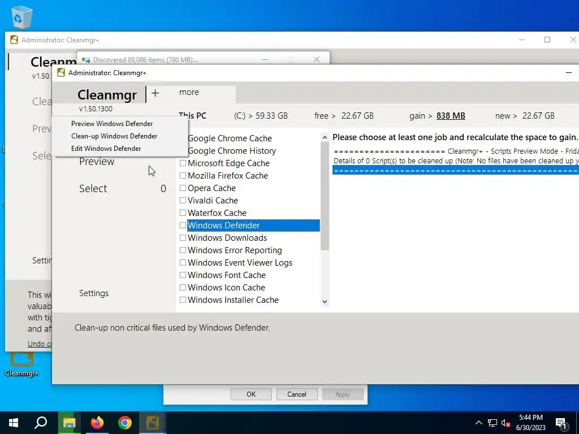Viewport: 579px width, 434px height.
Task: Click the plus sign beside Cleanmgr title
Action: tap(155, 93)
